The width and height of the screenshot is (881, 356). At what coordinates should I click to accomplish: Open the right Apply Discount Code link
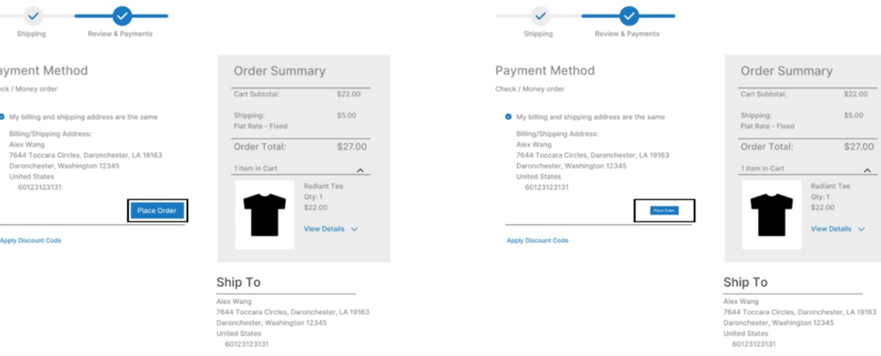point(538,240)
